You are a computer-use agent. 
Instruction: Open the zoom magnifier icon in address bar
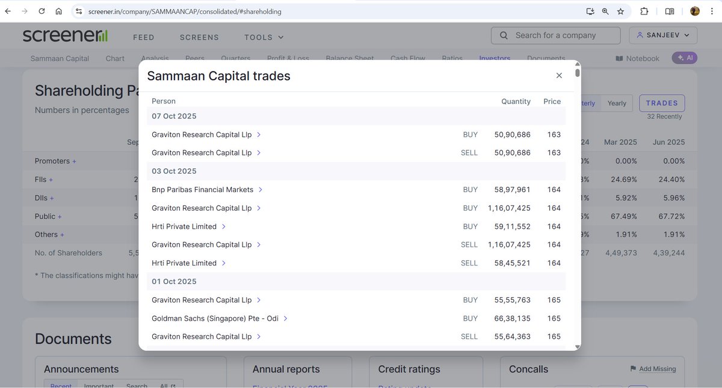tap(605, 11)
